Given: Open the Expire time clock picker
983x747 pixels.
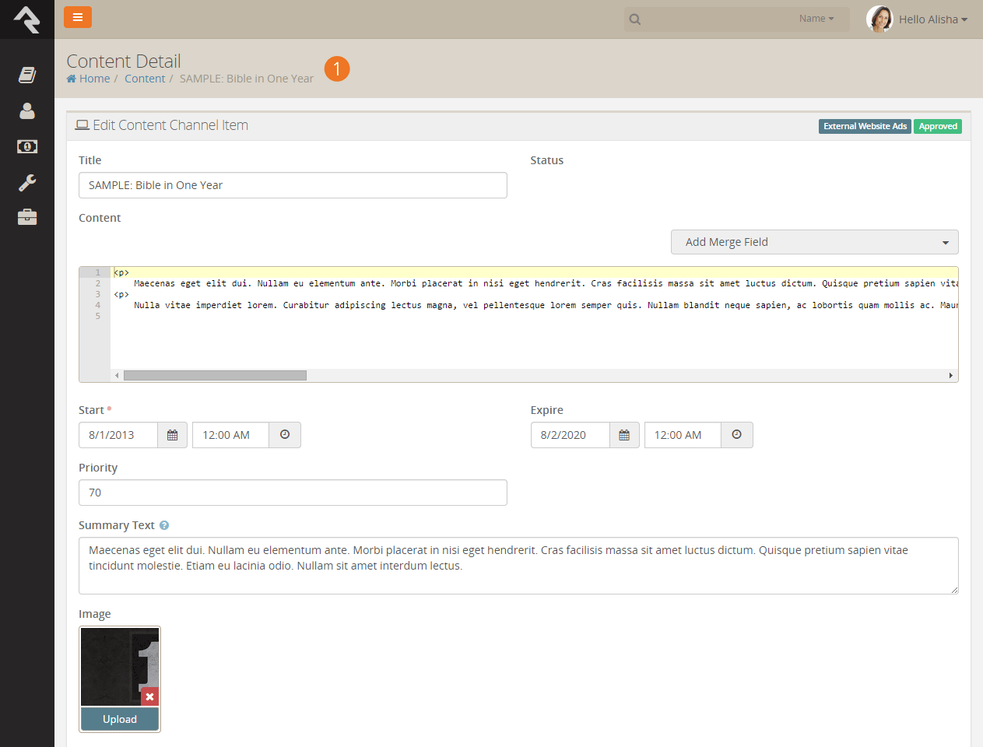Looking at the screenshot, I should [x=736, y=435].
